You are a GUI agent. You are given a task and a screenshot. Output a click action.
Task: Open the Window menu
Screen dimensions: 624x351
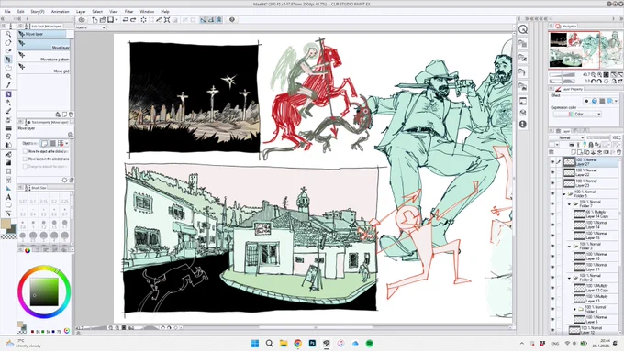point(147,12)
